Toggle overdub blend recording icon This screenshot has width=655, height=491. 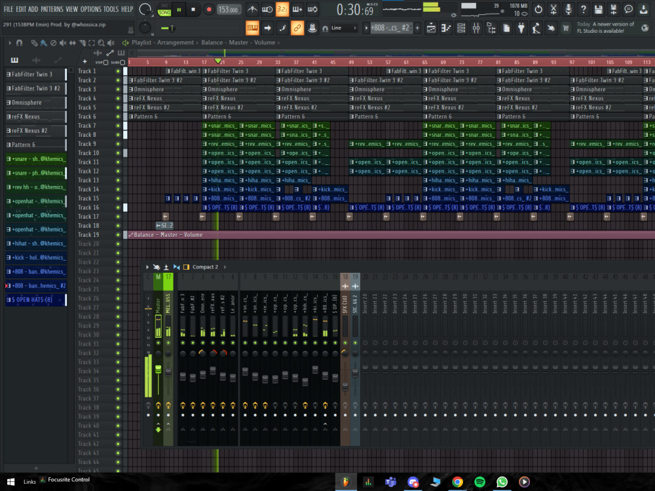pyautogui.click(x=297, y=9)
